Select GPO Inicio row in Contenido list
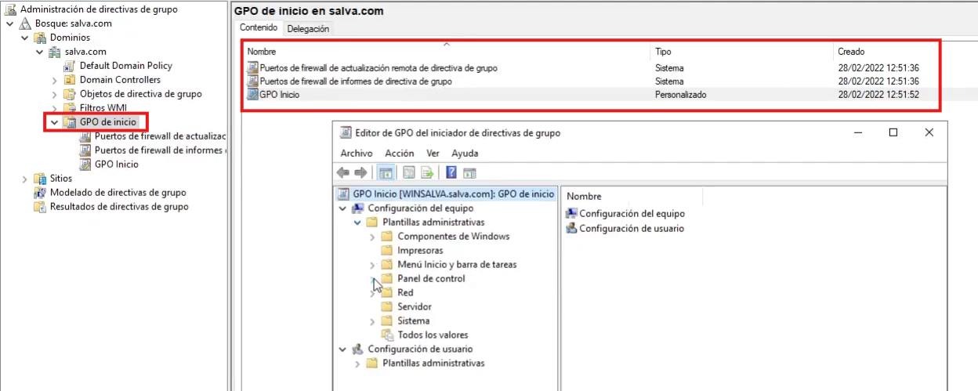Viewport: 978px width, 391px height. pos(279,95)
